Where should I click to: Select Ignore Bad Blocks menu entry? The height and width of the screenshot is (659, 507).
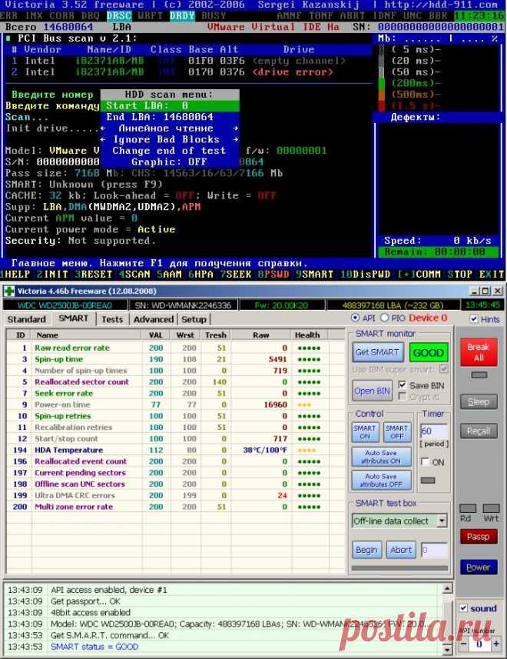(x=170, y=139)
